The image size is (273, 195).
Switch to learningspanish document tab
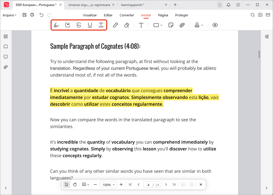click(132, 5)
